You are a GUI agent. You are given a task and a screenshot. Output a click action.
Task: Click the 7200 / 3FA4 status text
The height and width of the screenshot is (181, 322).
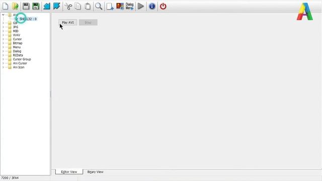(x=10, y=177)
